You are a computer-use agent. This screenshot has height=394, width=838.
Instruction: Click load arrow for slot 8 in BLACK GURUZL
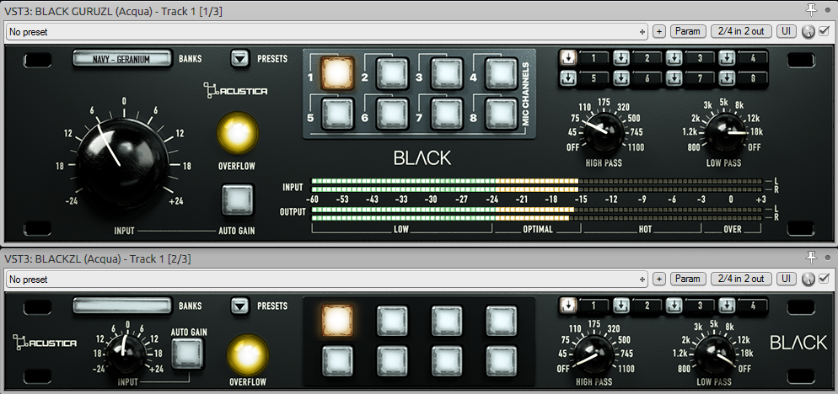[726, 78]
